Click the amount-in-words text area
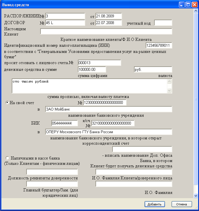 click(x=89, y=86)
